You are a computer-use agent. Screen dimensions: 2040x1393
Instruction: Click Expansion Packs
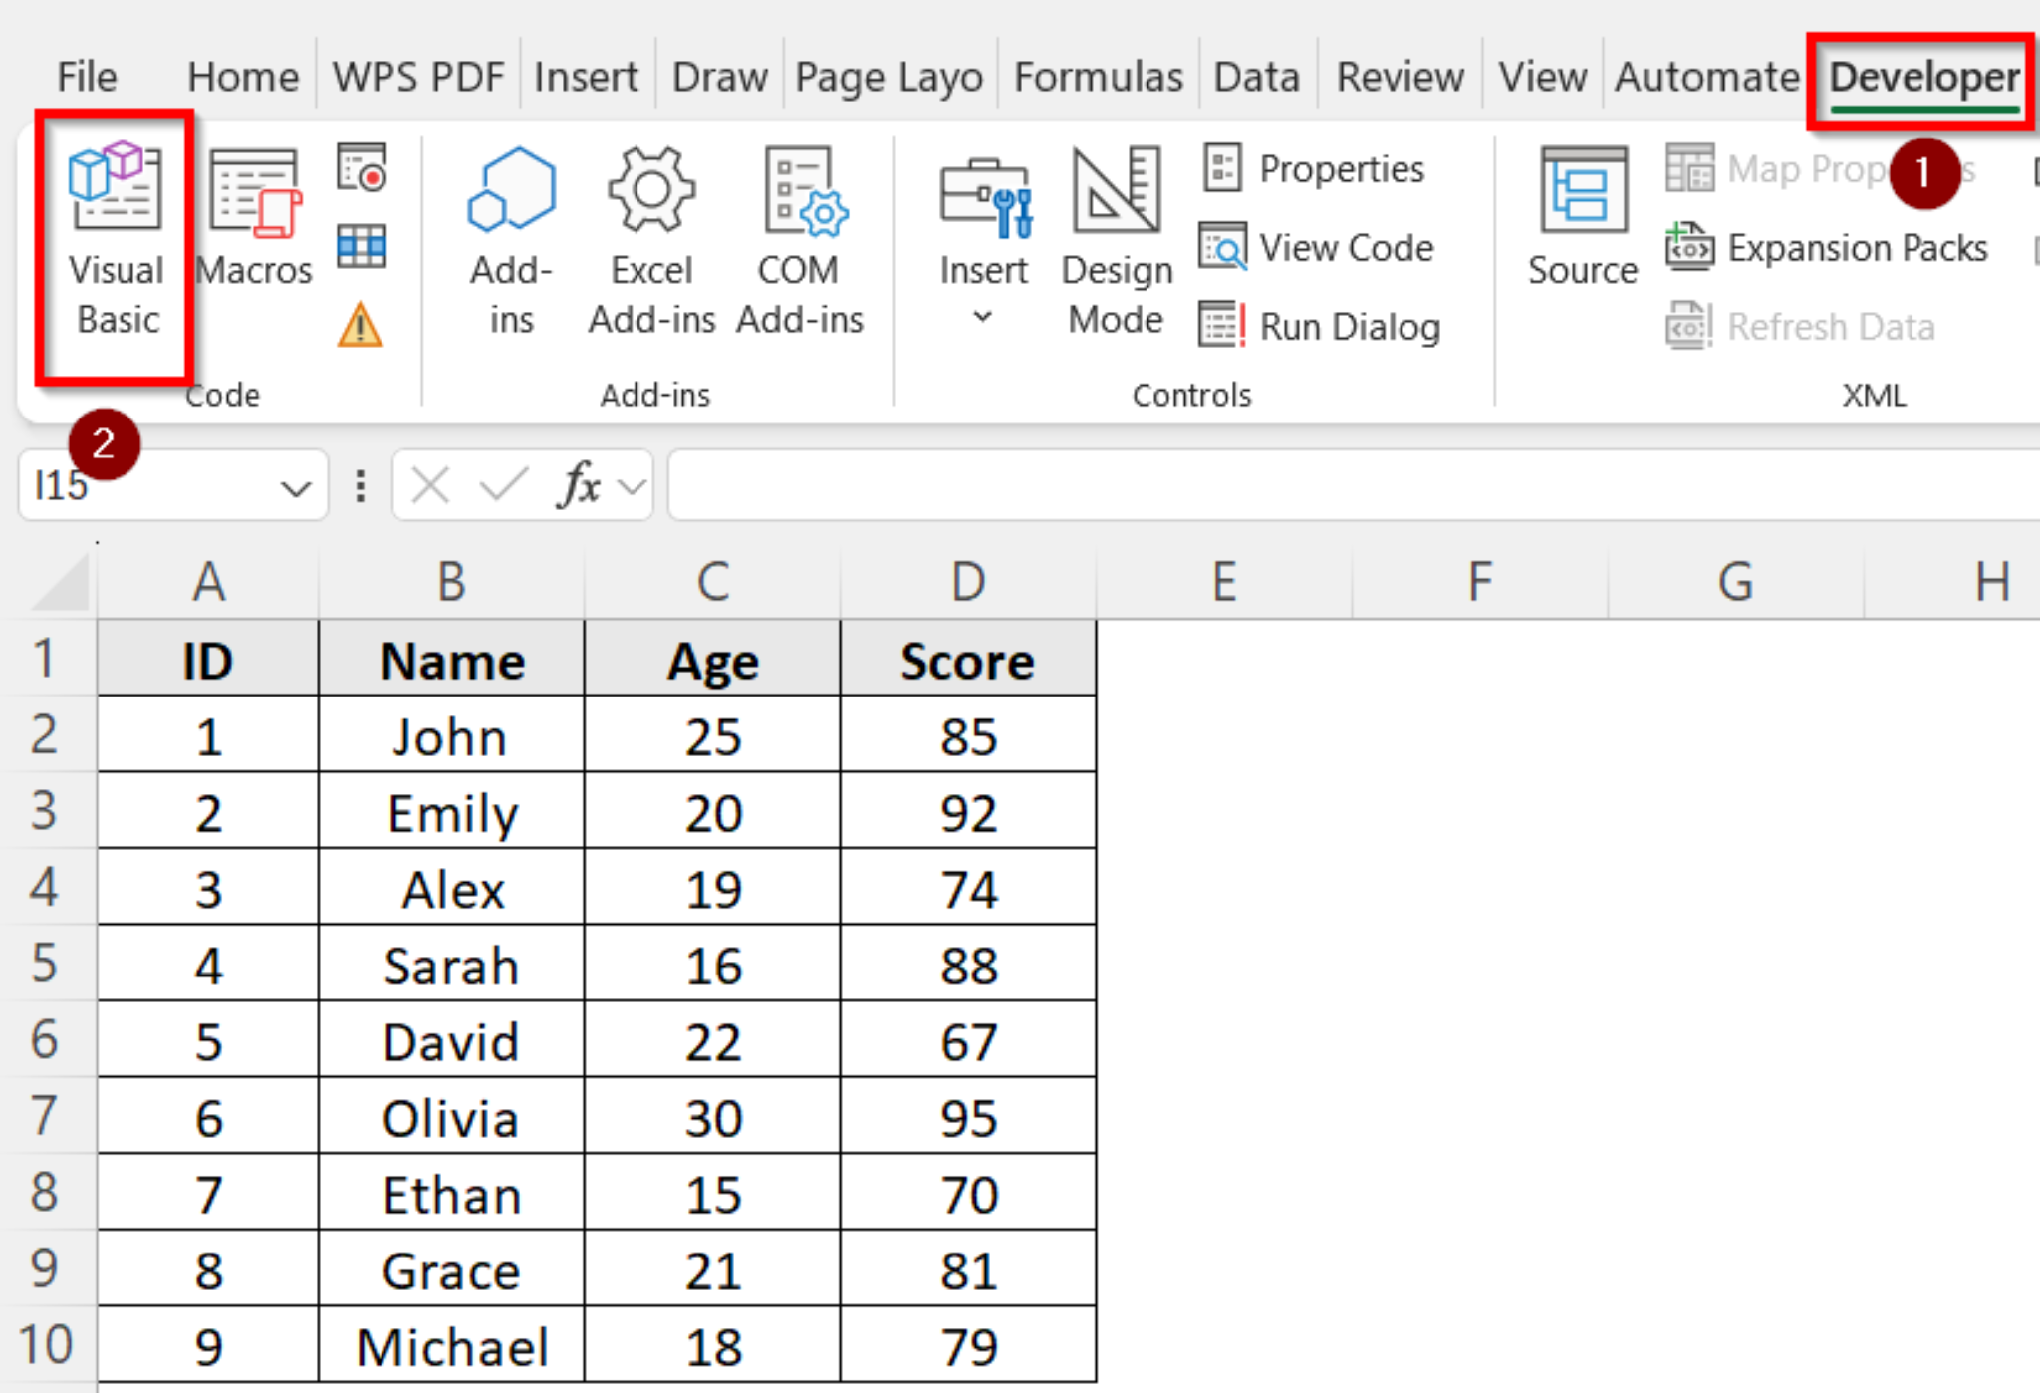(x=1827, y=247)
